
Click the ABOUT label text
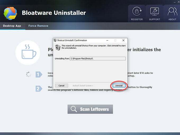pyautogui.click(x=172, y=19)
